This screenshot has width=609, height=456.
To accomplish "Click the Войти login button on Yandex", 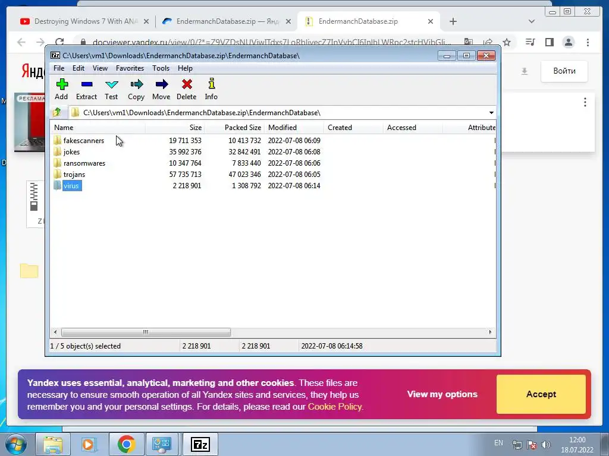I will (x=564, y=71).
